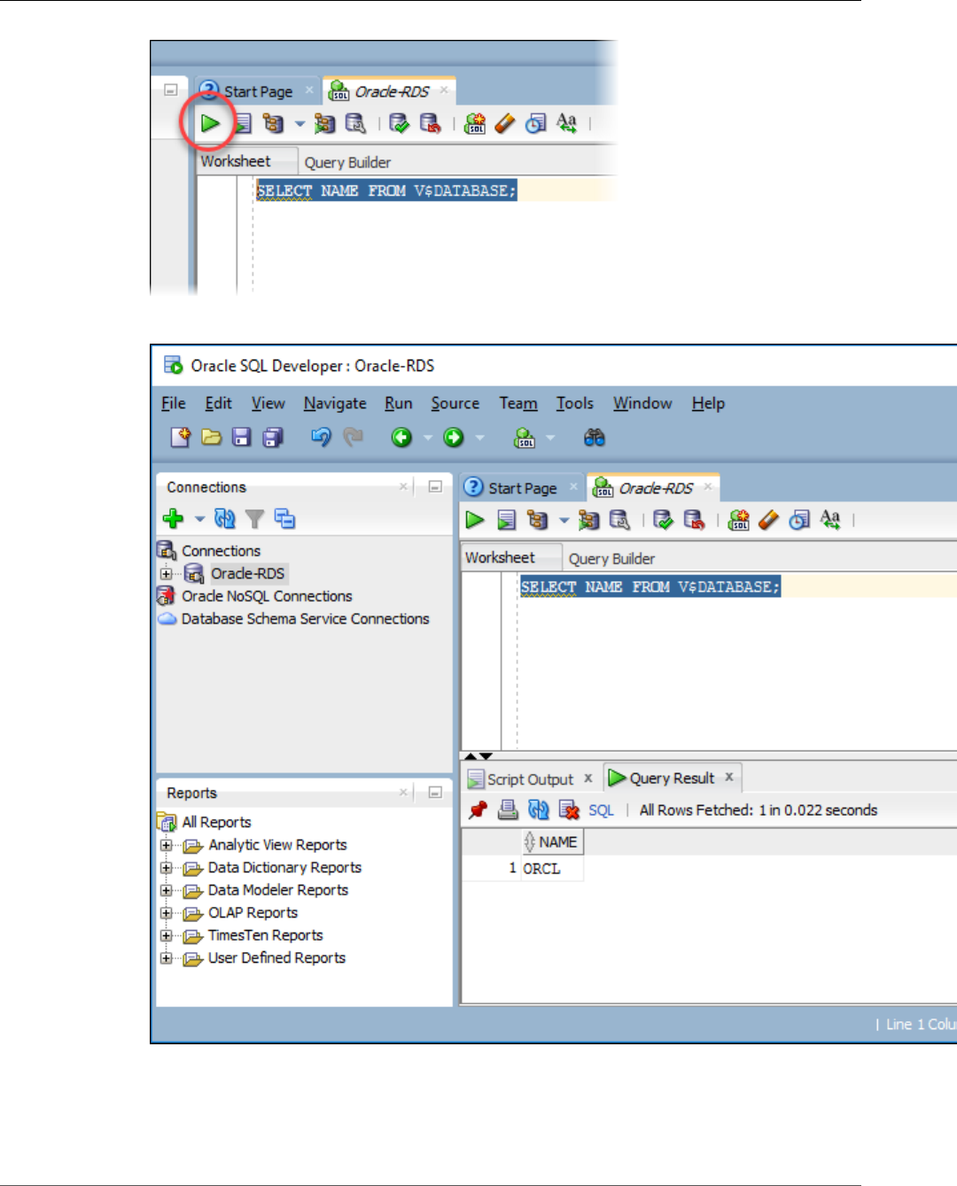Click the Schema Browser icon in Connections toolbar
Viewport: 957px width, 1186px height.
point(284,518)
